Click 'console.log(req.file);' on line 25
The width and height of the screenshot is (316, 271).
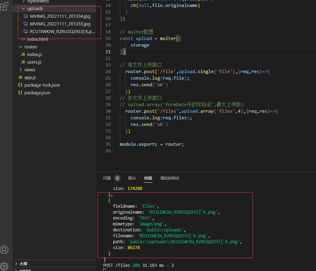[160, 78]
